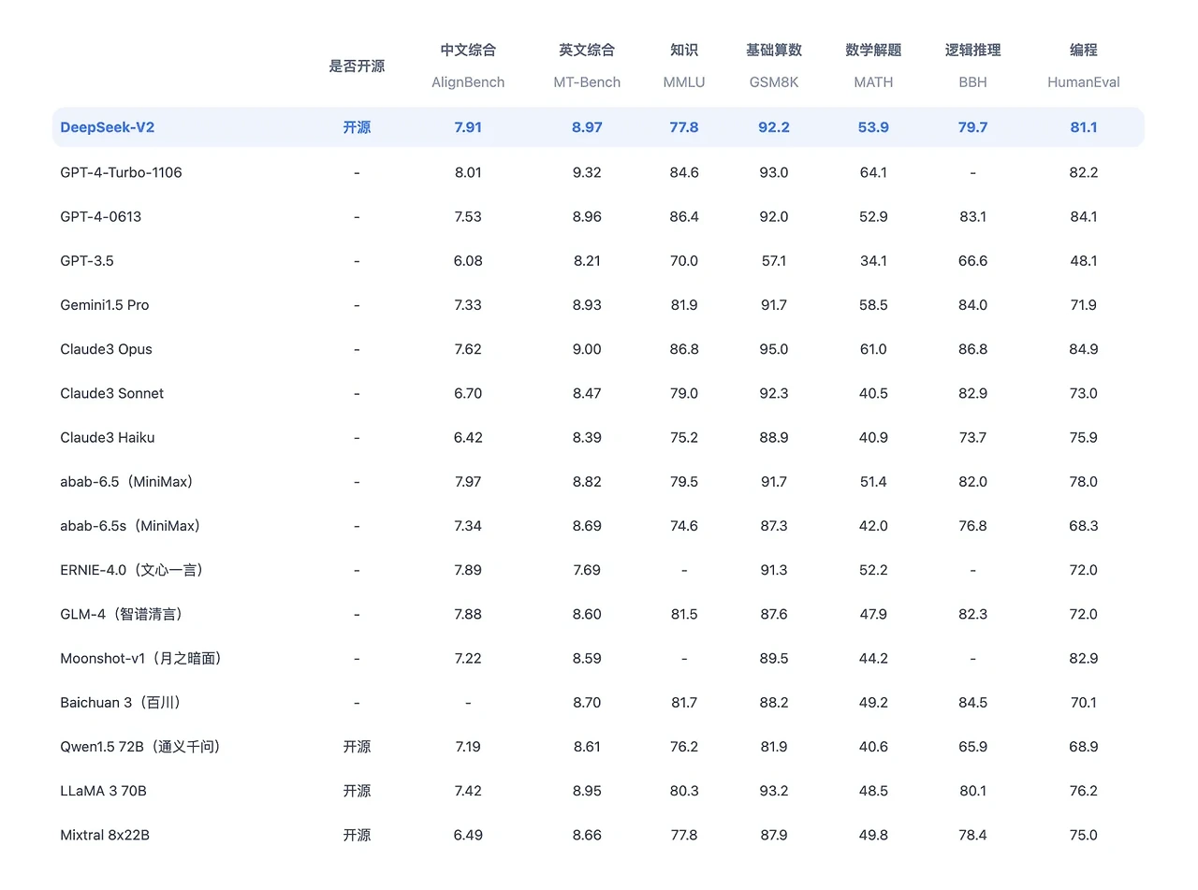Select GPT-4-0613 MMLU score 86.4
Viewport: 1198px width, 890px height.
(x=684, y=216)
